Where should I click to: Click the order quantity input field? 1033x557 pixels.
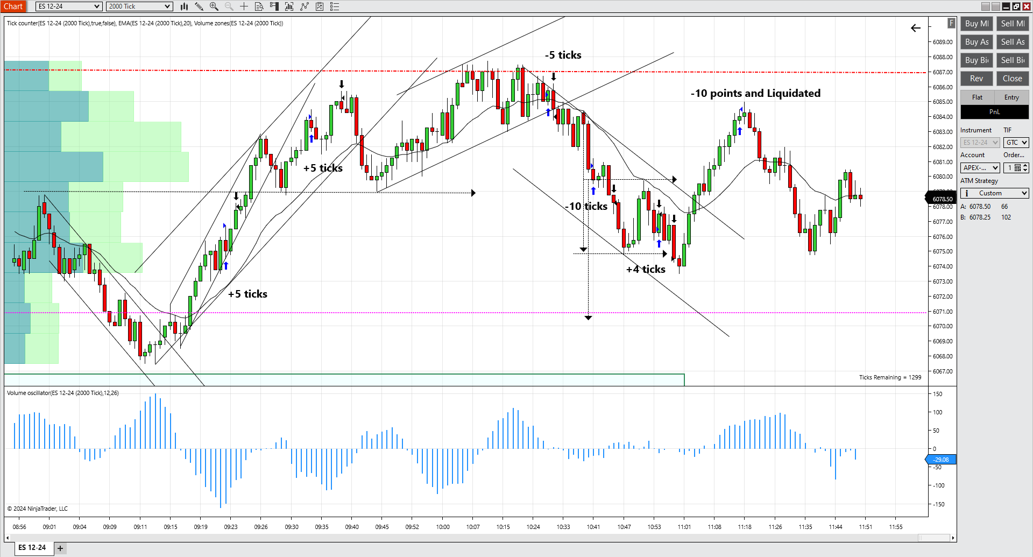[1009, 168]
